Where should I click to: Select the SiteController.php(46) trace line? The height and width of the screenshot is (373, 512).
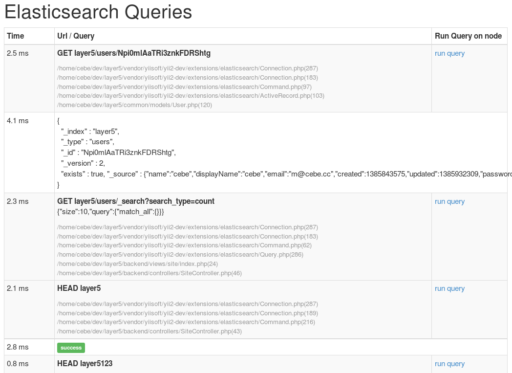coord(149,273)
